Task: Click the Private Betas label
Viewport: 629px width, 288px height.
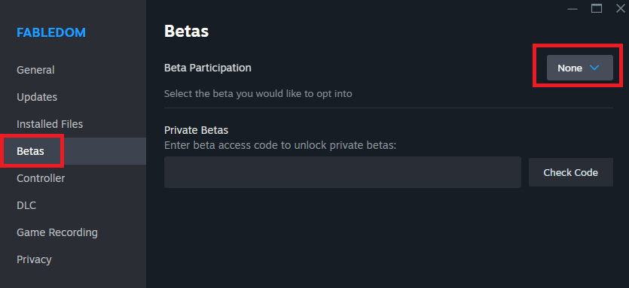Action: (196, 130)
